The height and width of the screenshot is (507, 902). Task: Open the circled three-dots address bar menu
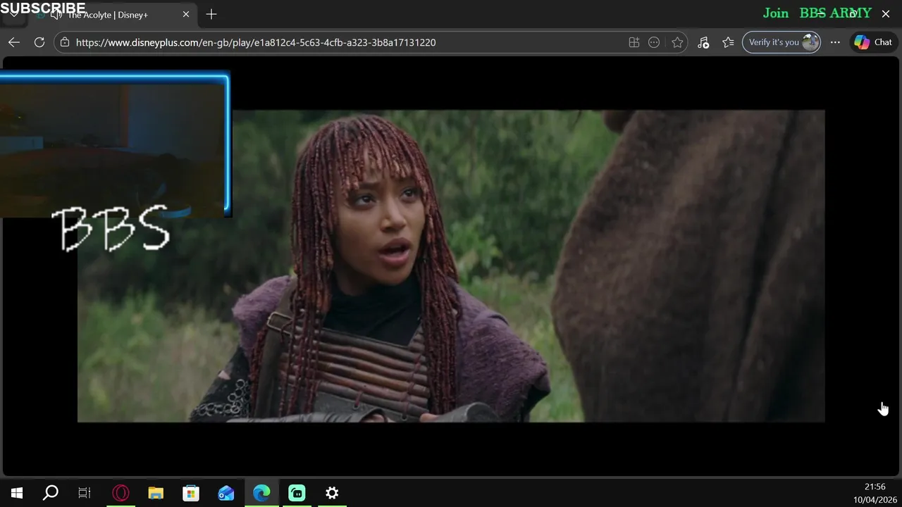pyautogui.click(x=654, y=42)
